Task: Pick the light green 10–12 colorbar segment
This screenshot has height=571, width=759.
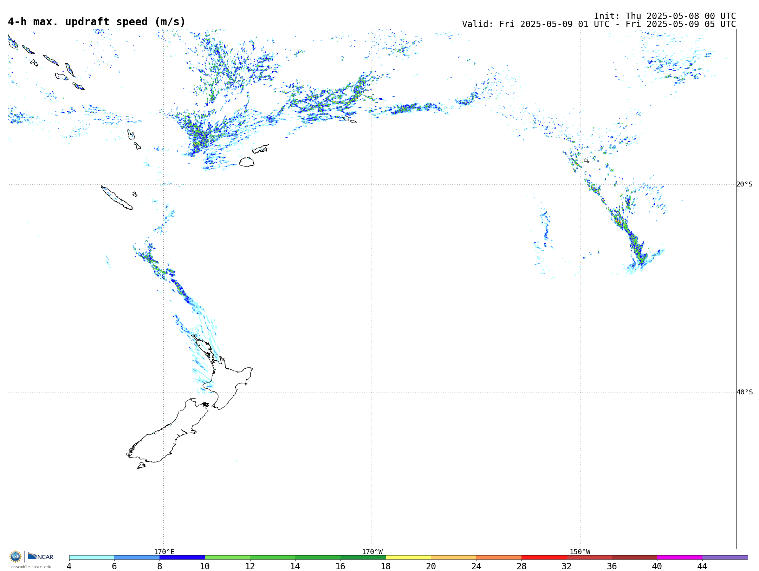Action: pyautogui.click(x=227, y=558)
